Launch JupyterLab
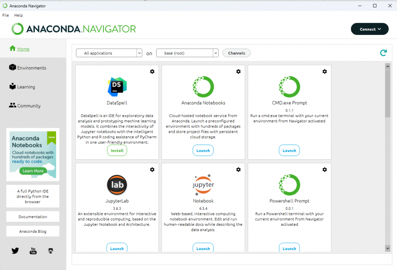The width and height of the screenshot is (397, 270). pyautogui.click(x=117, y=248)
